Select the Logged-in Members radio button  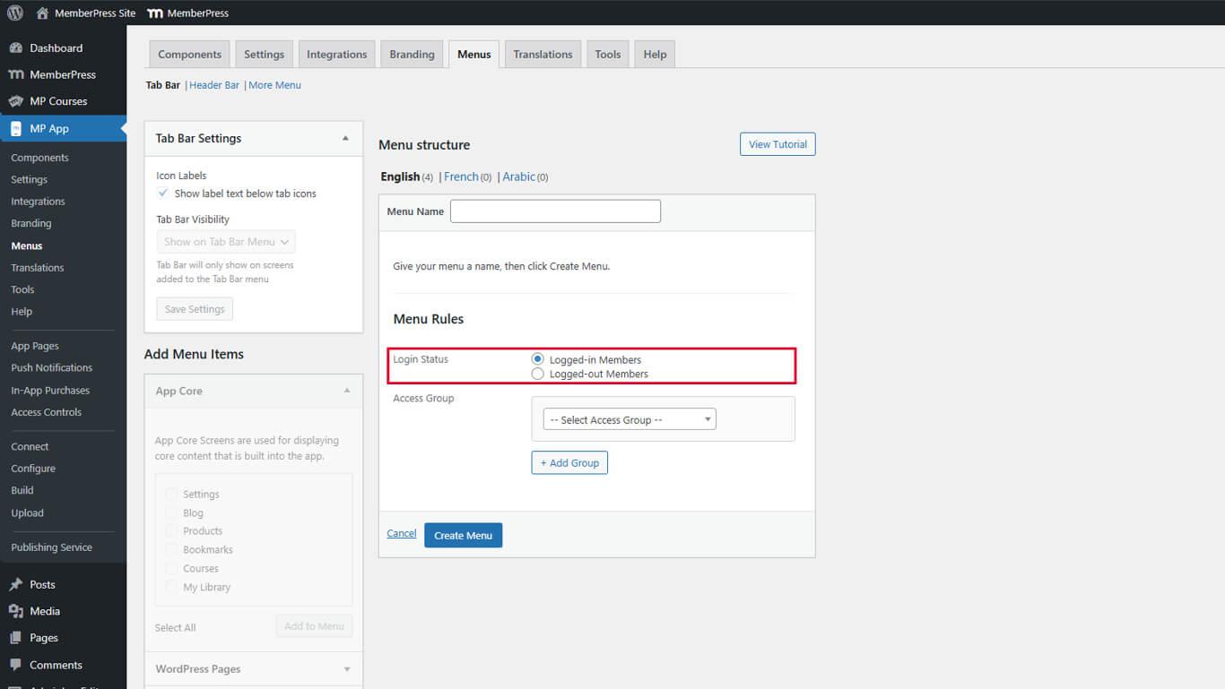pos(536,358)
